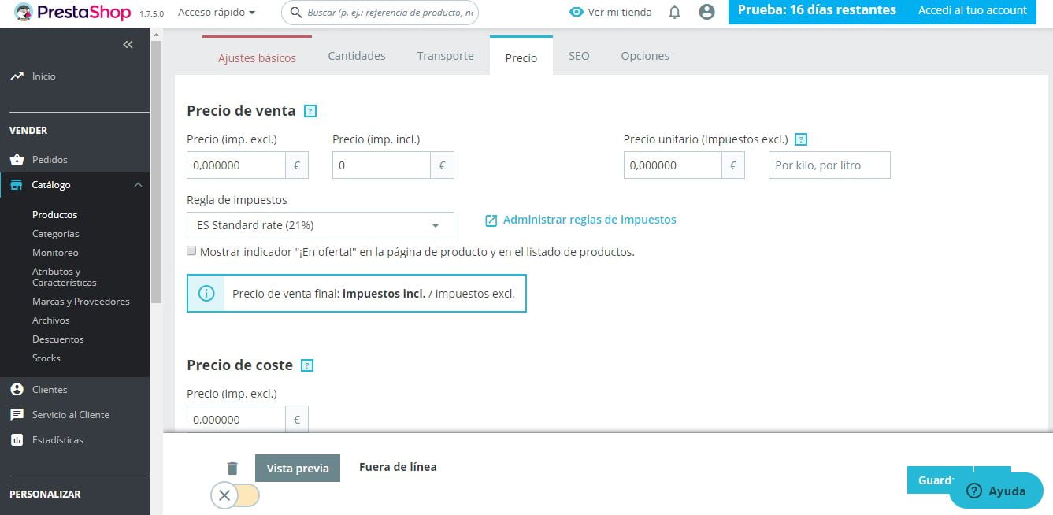Switch to the Cantidades tab

pos(356,55)
